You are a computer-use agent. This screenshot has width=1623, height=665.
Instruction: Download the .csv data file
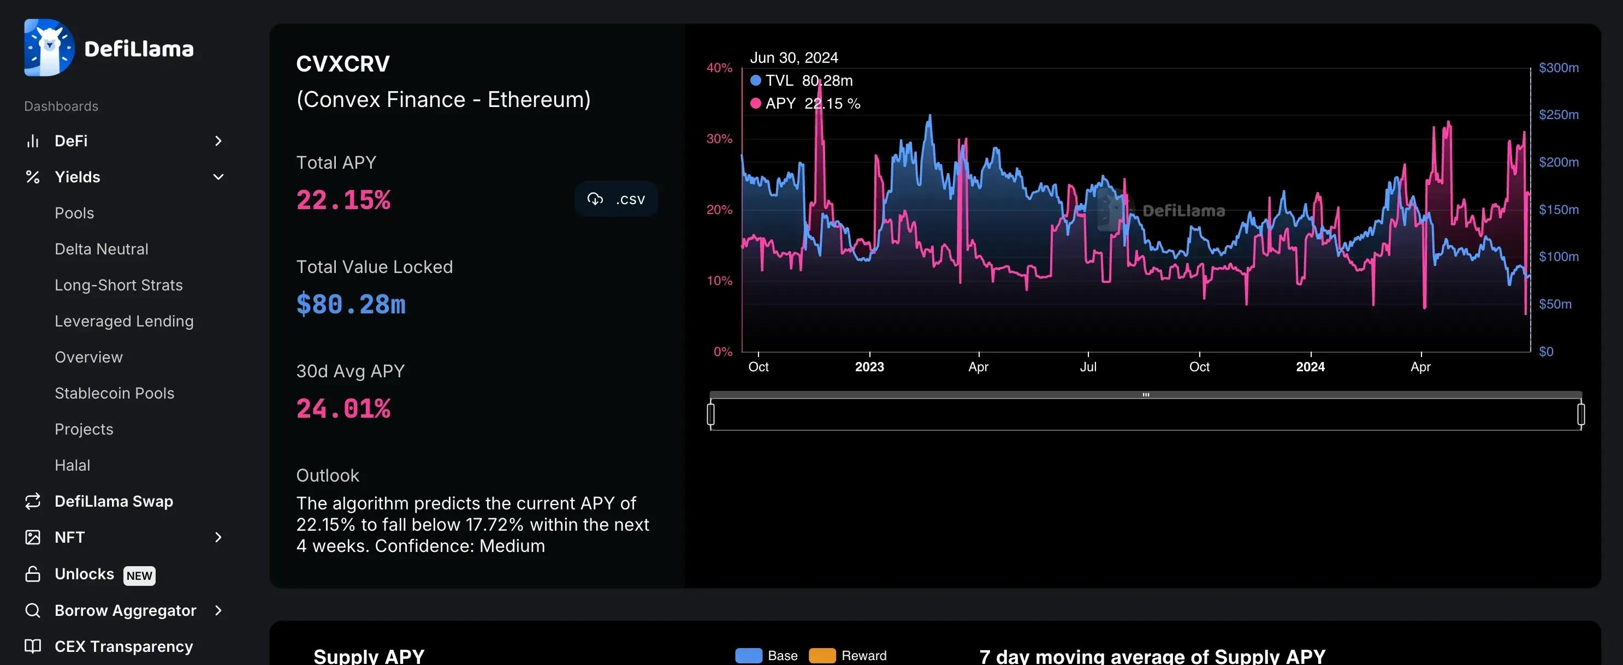pos(616,199)
